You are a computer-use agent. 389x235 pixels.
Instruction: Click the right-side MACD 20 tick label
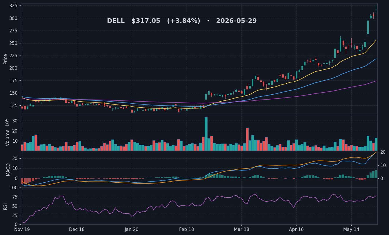pyautogui.click(x=383, y=152)
